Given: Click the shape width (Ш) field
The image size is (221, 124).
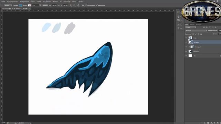Looking at the screenshot, I should (x=54, y=6).
